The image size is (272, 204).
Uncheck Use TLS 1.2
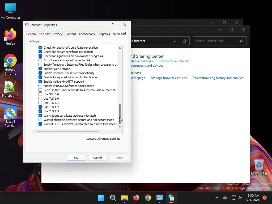[40, 107]
